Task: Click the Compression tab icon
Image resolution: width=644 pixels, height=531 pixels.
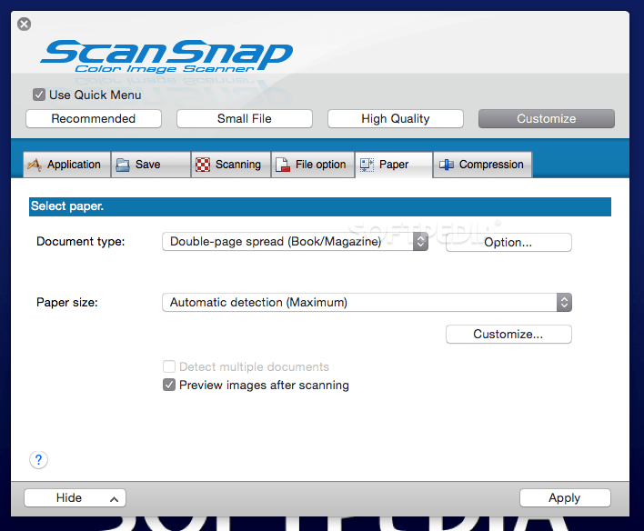Action: tap(447, 165)
